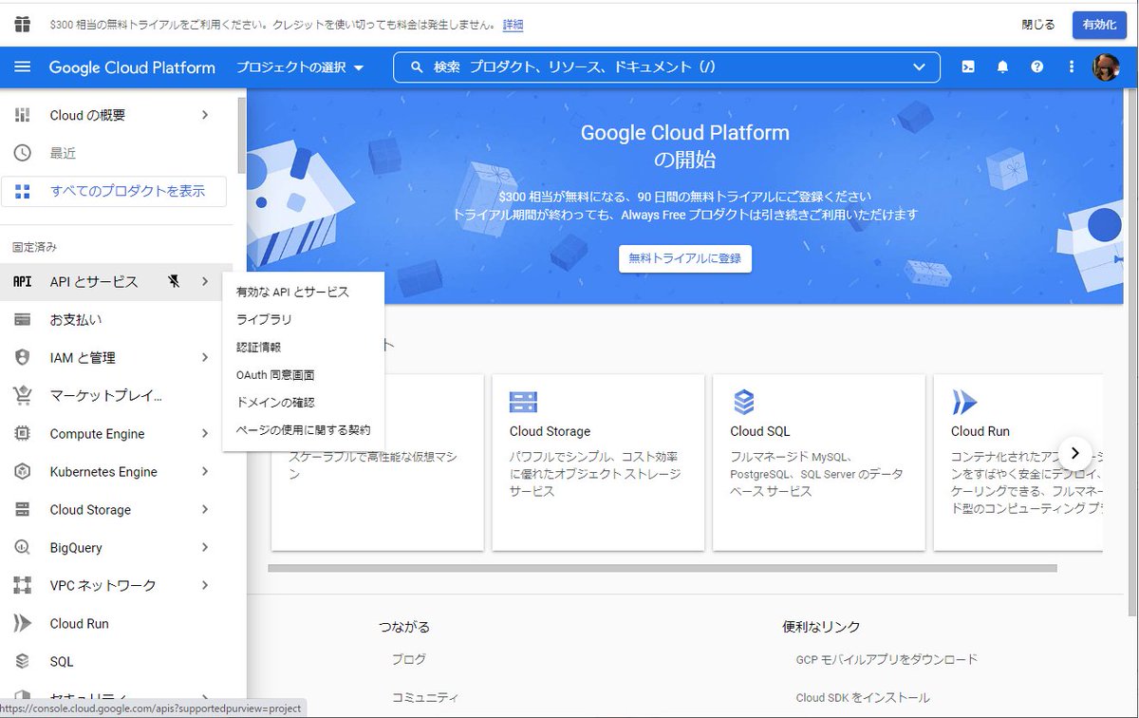Image resolution: width=1139 pixels, height=718 pixels.
Task: Click the Cloud SQL card icon
Action: point(744,402)
